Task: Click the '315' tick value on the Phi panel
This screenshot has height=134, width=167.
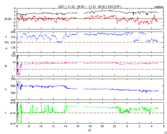Action: [x=13, y=37]
